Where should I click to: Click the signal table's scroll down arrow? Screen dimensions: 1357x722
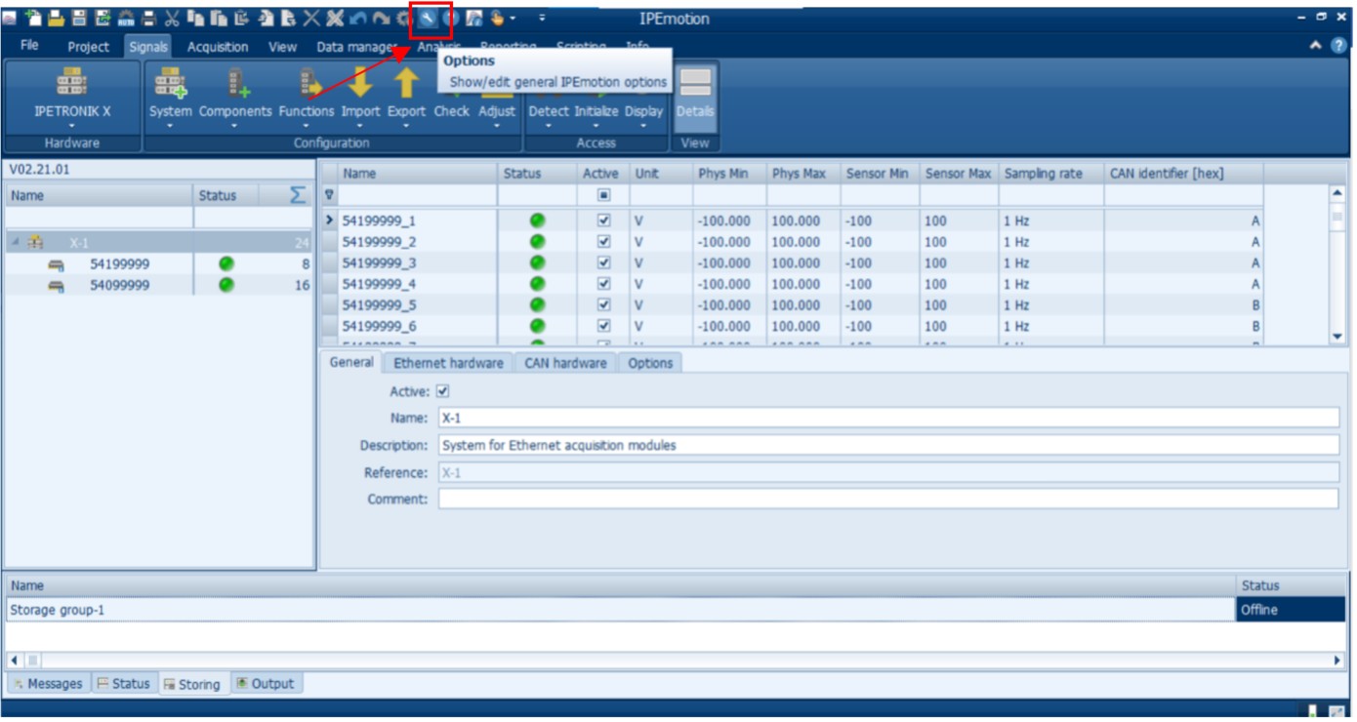pos(1336,336)
